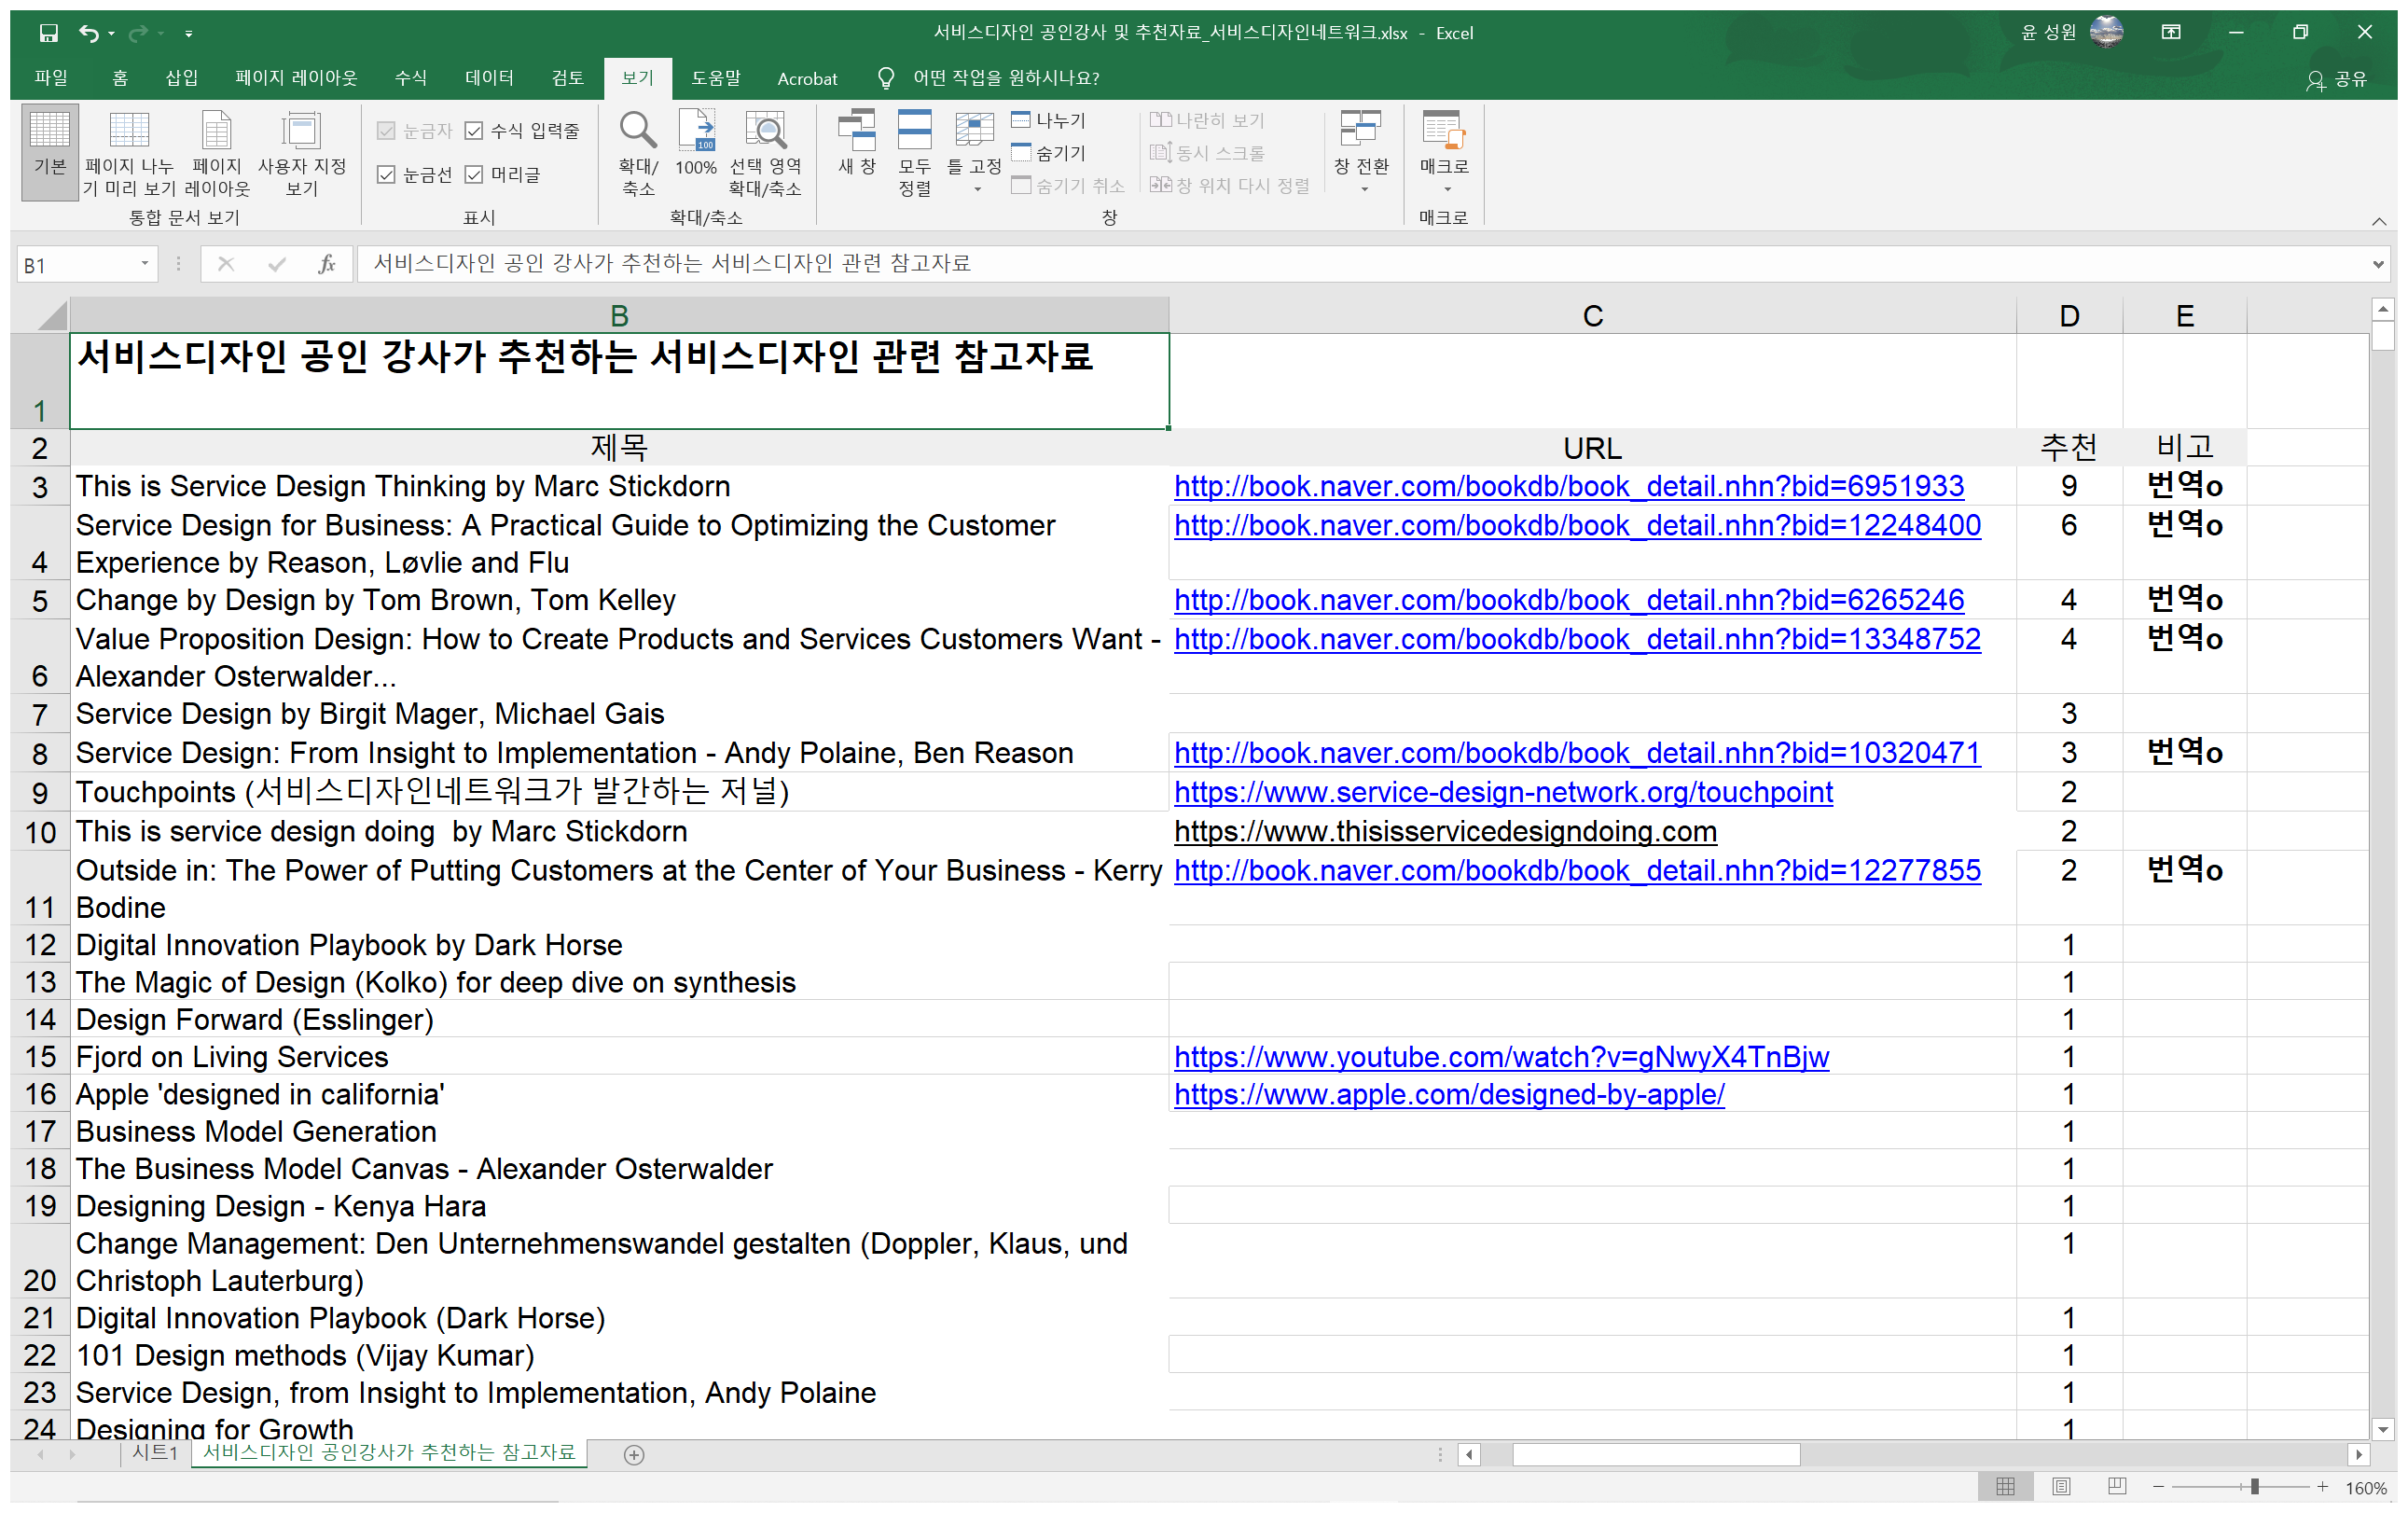
Task: Open the Data ribbon tab
Action: [x=489, y=78]
